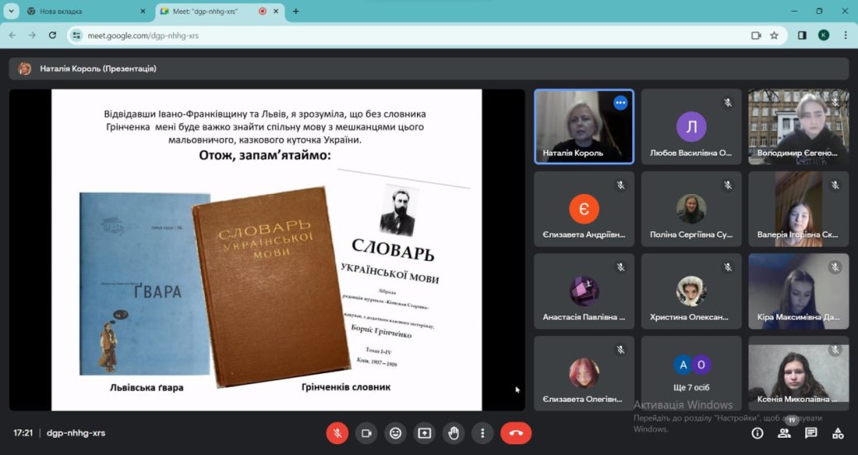Open the emoji reactions picker
This screenshot has width=858, height=455.
(395, 433)
